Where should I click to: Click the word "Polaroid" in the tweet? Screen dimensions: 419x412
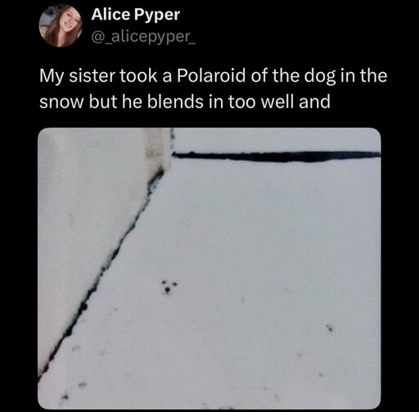(211, 76)
